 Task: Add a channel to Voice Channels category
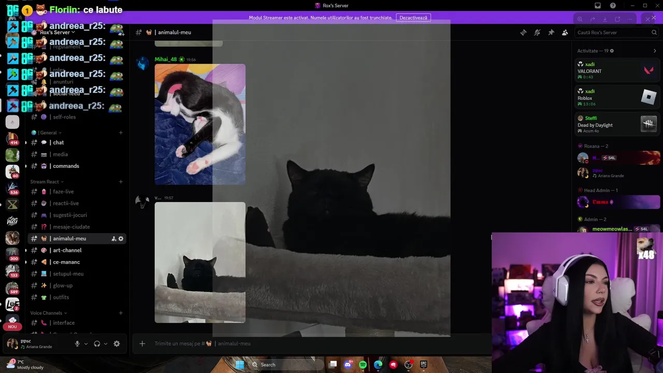pyautogui.click(x=121, y=313)
